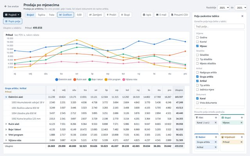Remove Prihod from Vrijednosti
This screenshot has height=156, width=250.
coord(241,142)
